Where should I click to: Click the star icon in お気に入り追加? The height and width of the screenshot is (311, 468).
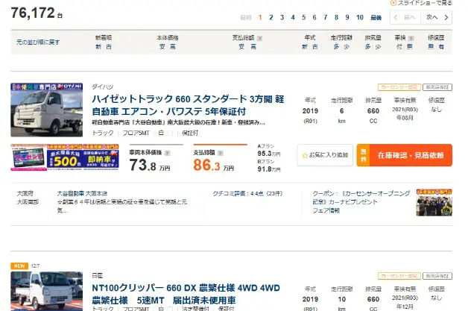click(x=305, y=155)
